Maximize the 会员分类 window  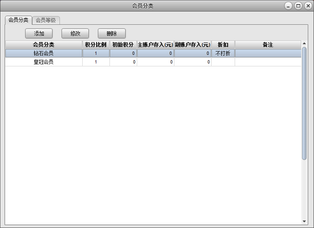coord(298,6)
